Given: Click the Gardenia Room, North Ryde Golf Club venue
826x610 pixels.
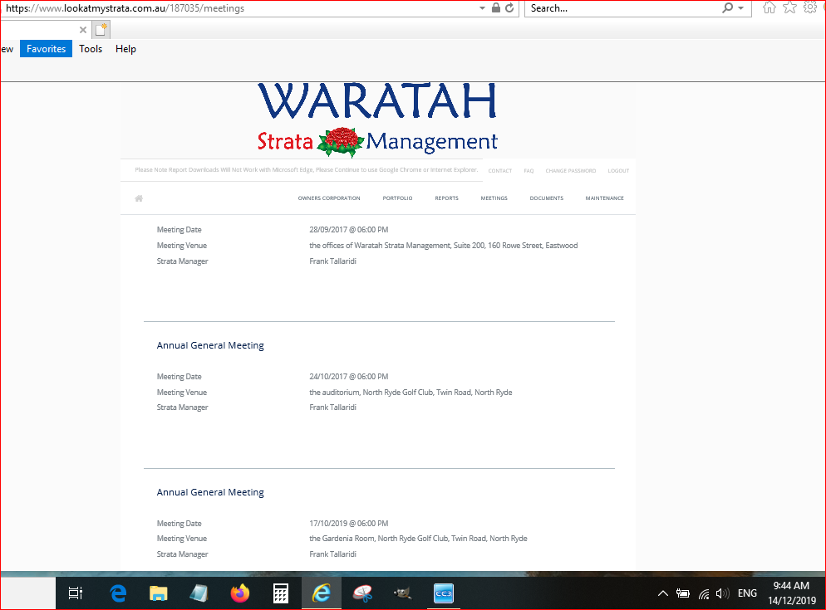Looking at the screenshot, I should [418, 539].
